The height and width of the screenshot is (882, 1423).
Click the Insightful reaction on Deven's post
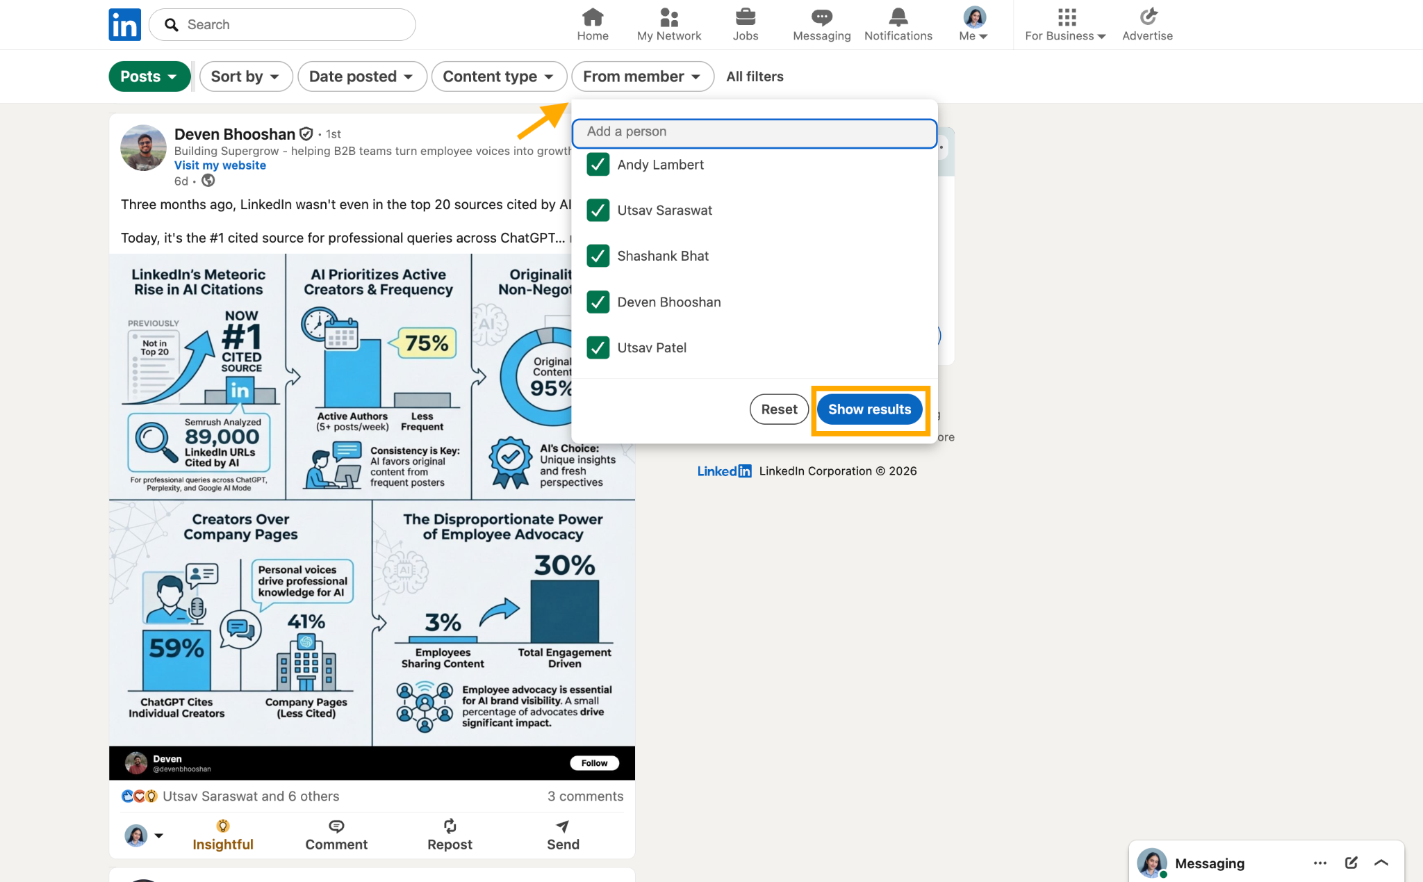coord(223,835)
